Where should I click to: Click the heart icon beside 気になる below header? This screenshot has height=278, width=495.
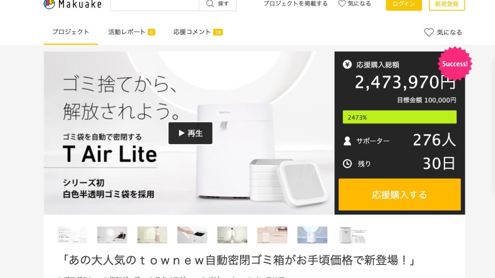(429, 32)
